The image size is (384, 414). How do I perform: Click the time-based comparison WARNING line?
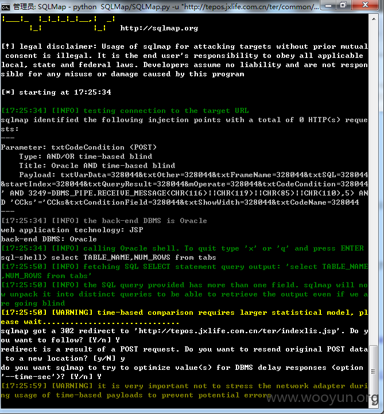pos(184,313)
